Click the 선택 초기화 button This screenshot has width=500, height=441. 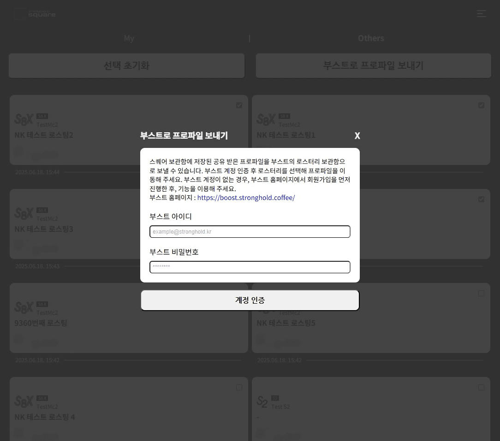click(x=126, y=65)
